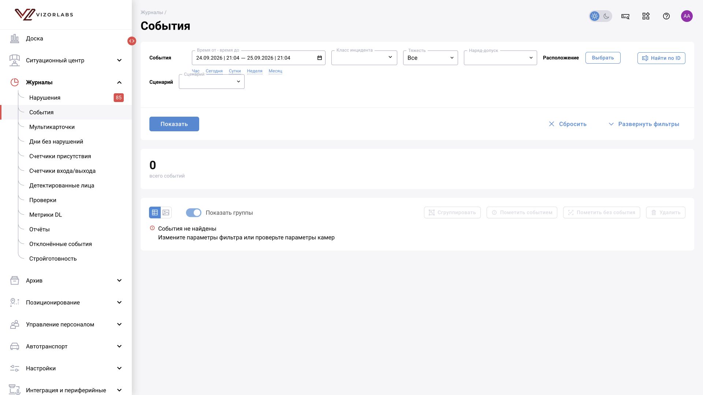Expand Развернуть фильтры
This screenshot has height=395, width=703.
(644, 124)
